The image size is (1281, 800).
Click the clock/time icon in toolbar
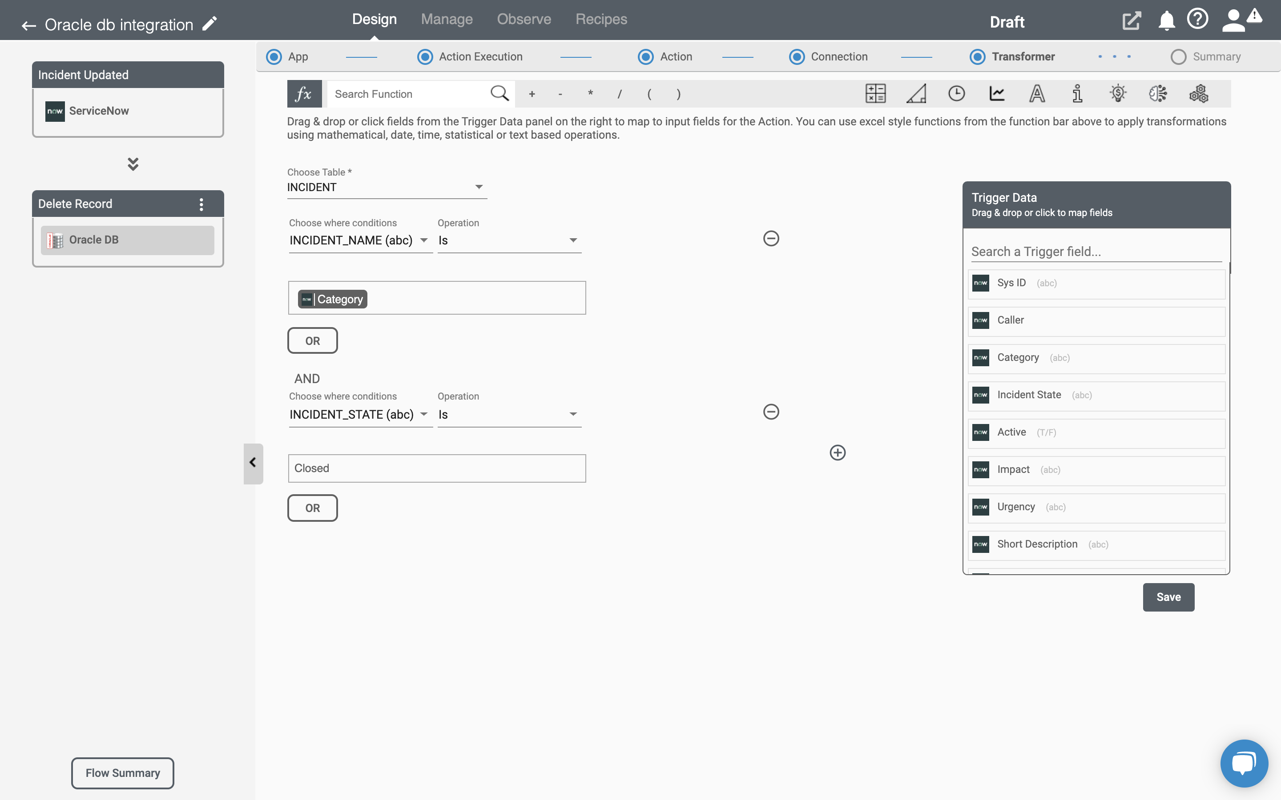[x=956, y=93]
